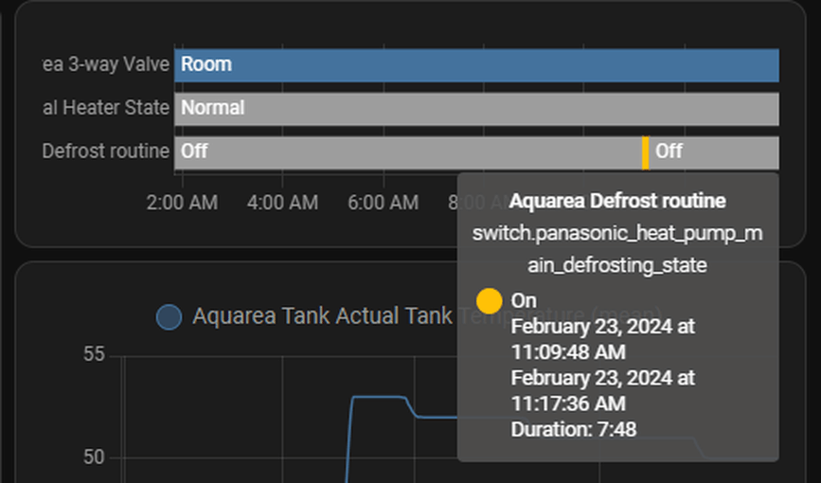Viewport: 821px width, 483px height.
Task: Click the second Off segment after yellow marker
Action: click(714, 152)
